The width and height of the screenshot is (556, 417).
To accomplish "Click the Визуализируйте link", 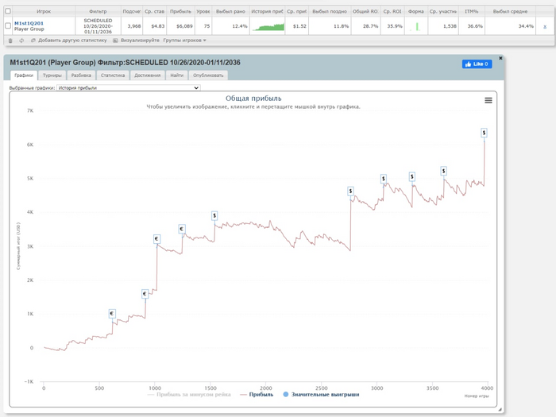I will 140,41.
